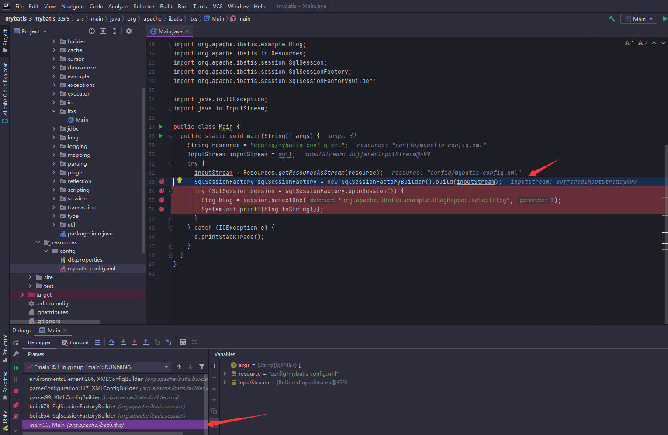Viewport: 668px width, 435px height.
Task: Add a new watch with plus
Action: point(214,366)
